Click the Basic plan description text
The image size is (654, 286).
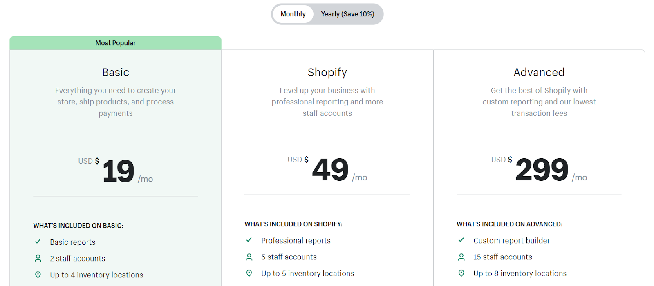tap(116, 102)
